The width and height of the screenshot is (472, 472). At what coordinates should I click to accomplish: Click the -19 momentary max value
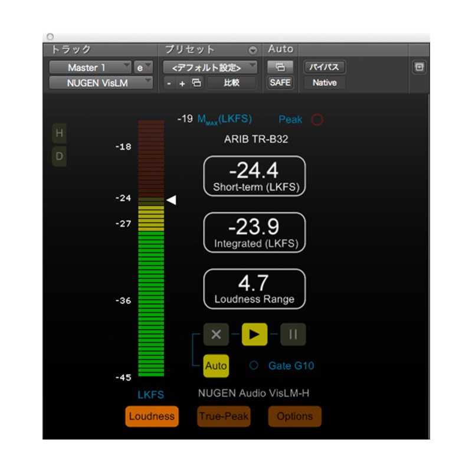point(185,119)
